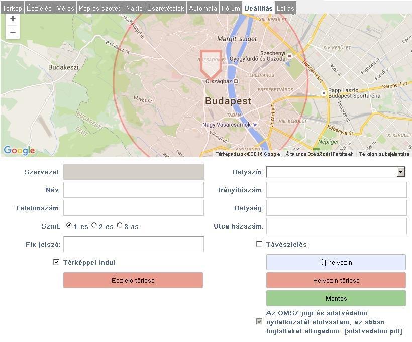The width and height of the screenshot is (412, 342).
Task: Switch to the Észrevételek tab
Action: (x=165, y=8)
